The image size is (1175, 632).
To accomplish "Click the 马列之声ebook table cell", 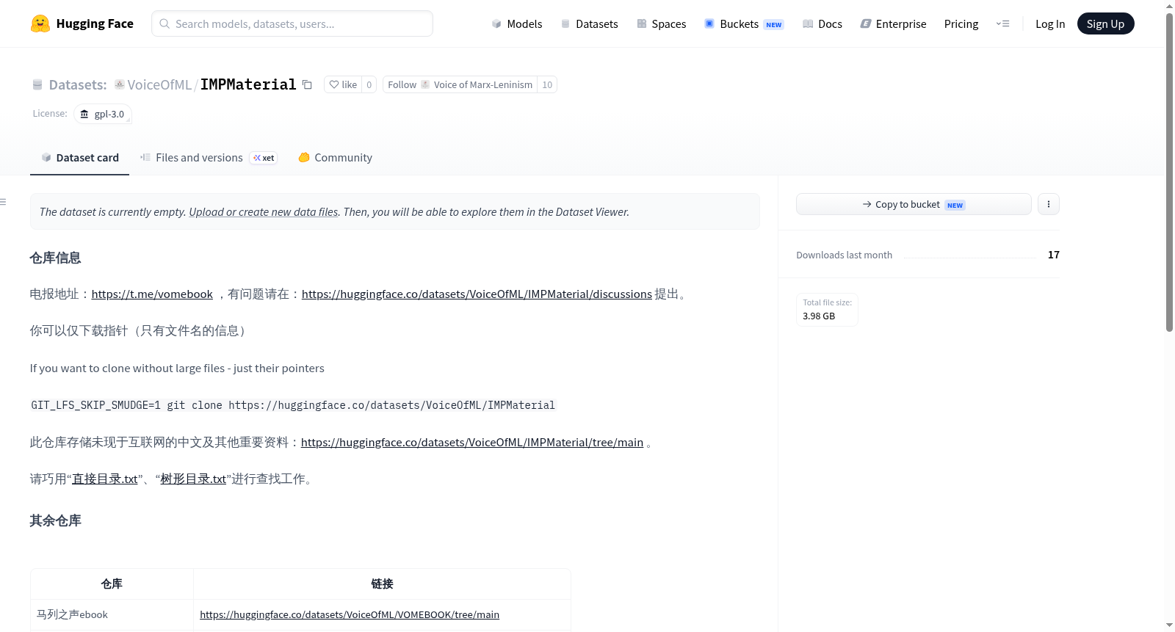I will (112, 614).
